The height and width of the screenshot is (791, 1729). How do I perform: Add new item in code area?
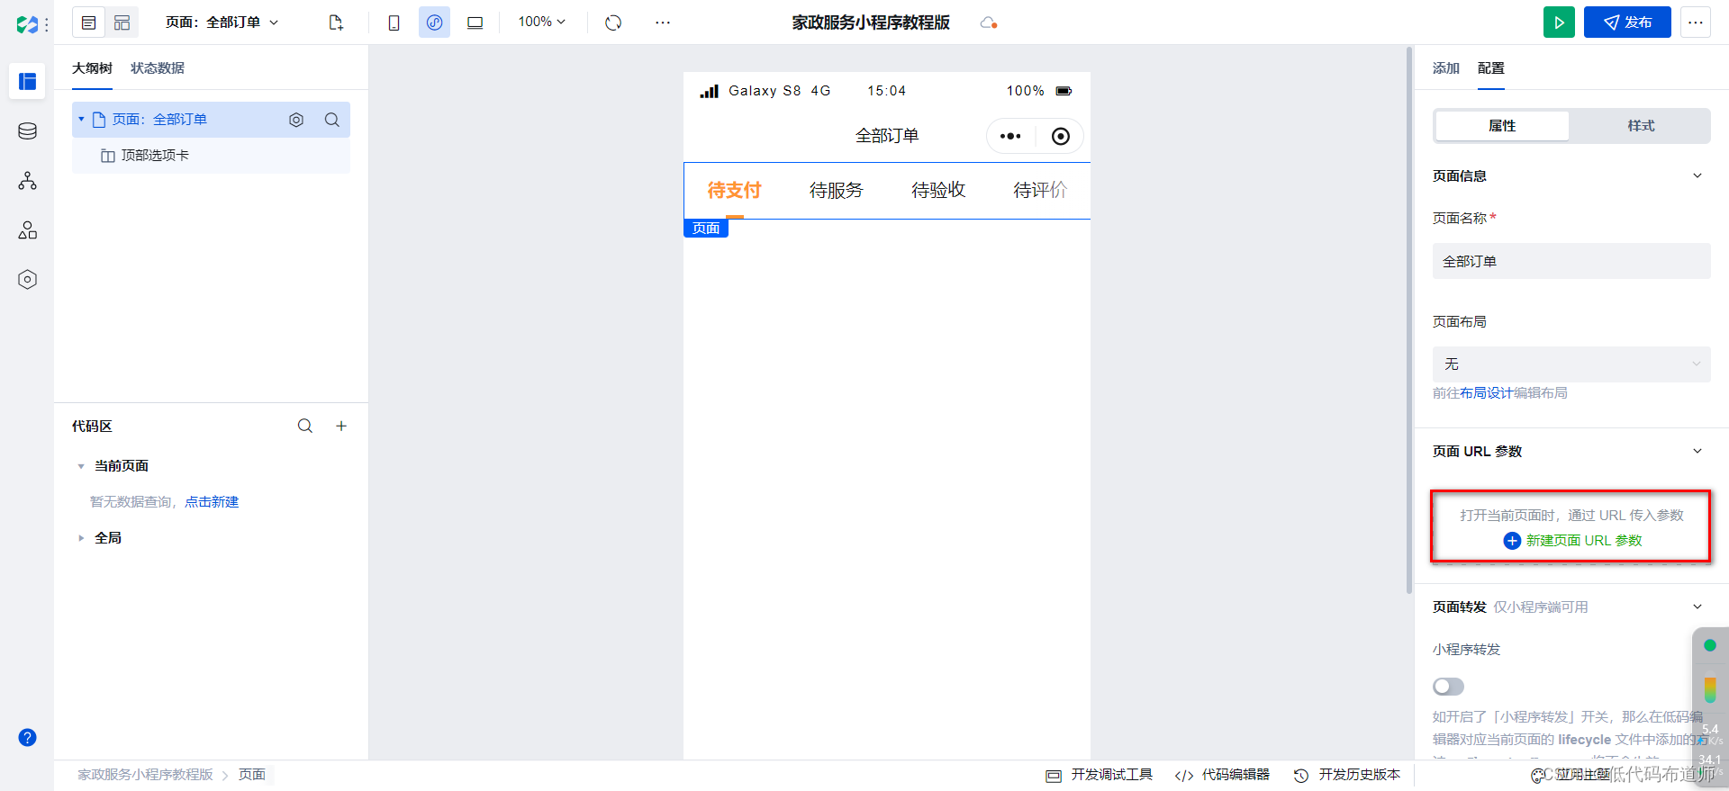pyautogui.click(x=341, y=426)
